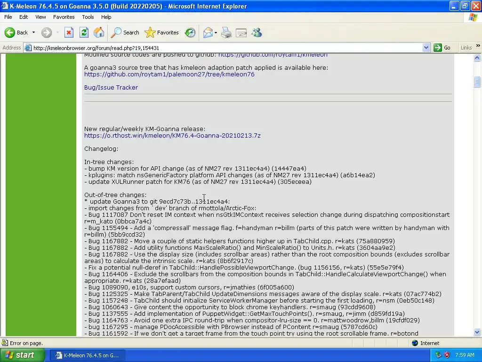Open the File menu
The height and width of the screenshot is (362, 482).
coord(8,17)
